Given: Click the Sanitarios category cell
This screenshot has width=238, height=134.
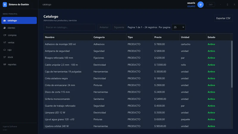Looking at the screenshot, I should pyautogui.click(x=99, y=99).
